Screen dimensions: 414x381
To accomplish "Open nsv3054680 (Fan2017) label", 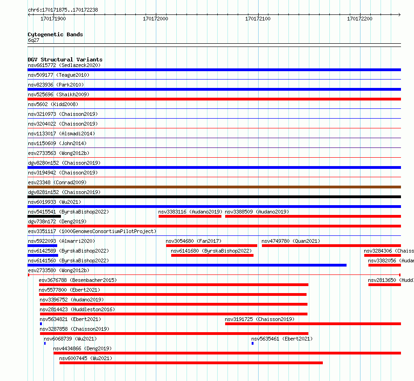I will coord(194,241).
